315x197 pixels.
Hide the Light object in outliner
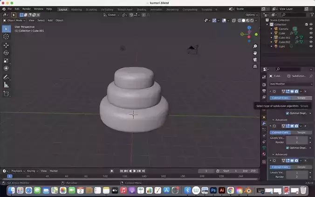click(311, 47)
